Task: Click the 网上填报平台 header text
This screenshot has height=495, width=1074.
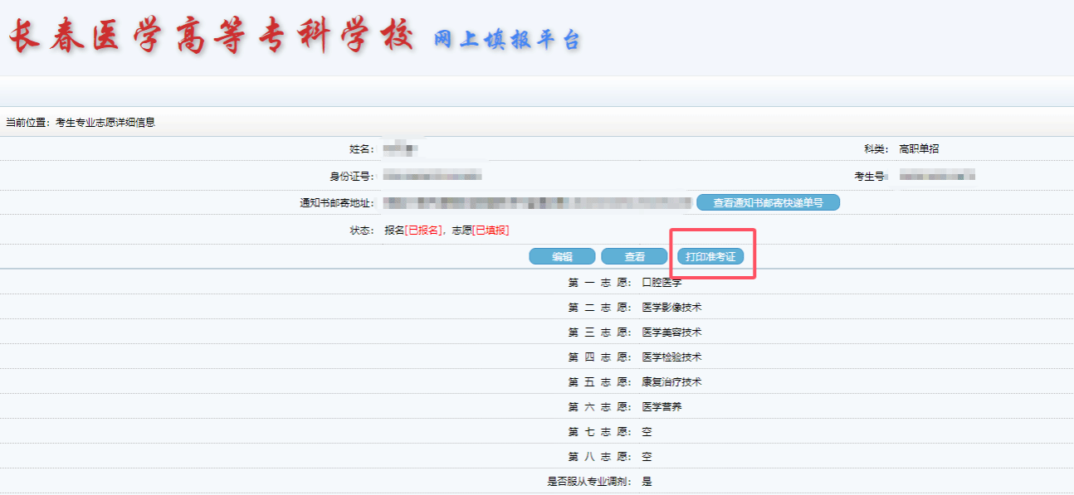Action: tap(507, 39)
